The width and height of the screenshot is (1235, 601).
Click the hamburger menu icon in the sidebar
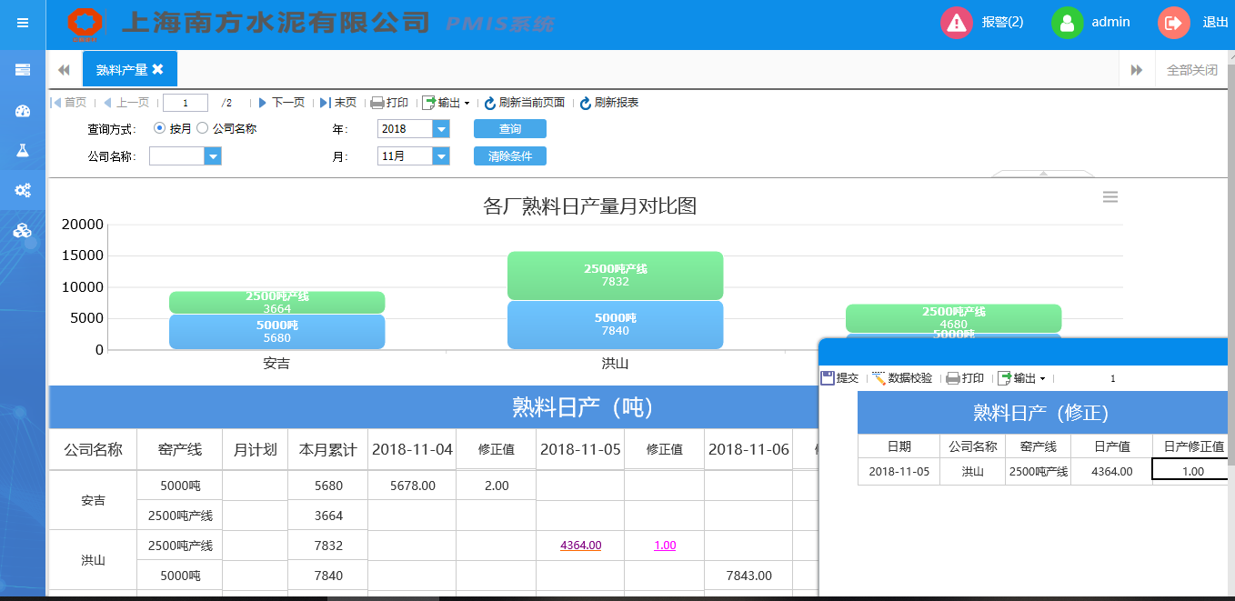coord(23,23)
